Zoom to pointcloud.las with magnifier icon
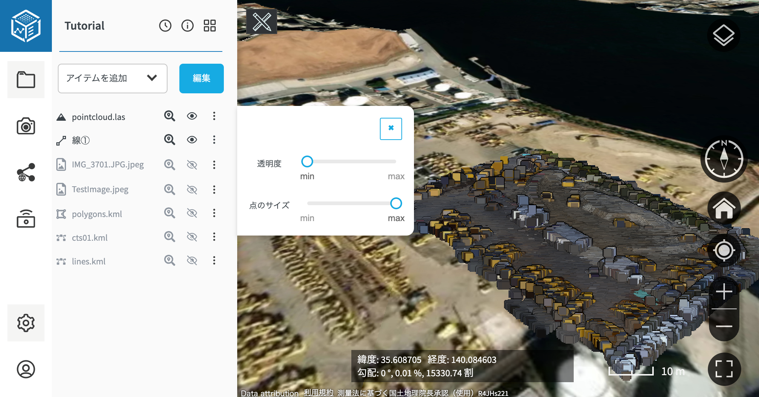Screen dimensions: 759x397 pos(169,116)
